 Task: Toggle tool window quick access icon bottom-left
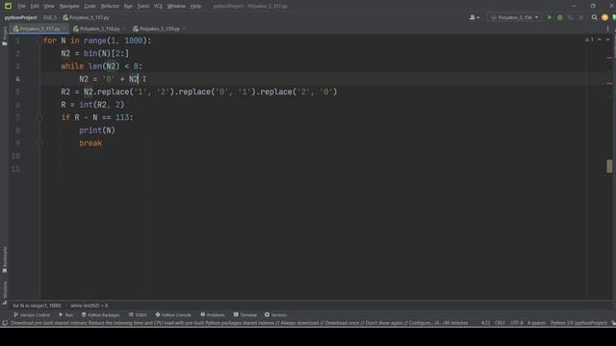coord(5,323)
